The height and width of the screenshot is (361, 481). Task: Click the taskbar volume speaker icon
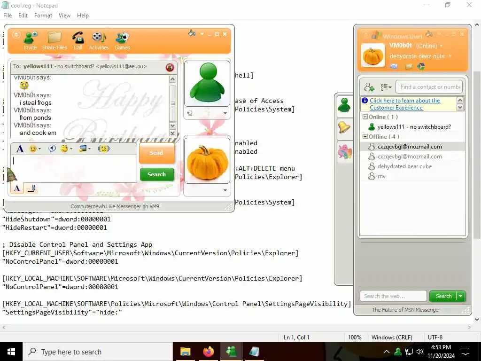point(420,352)
